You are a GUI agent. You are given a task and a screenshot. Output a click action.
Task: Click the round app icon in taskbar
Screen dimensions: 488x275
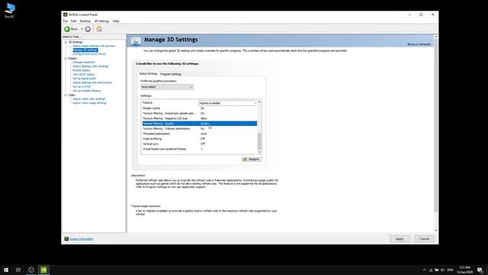coord(31,270)
